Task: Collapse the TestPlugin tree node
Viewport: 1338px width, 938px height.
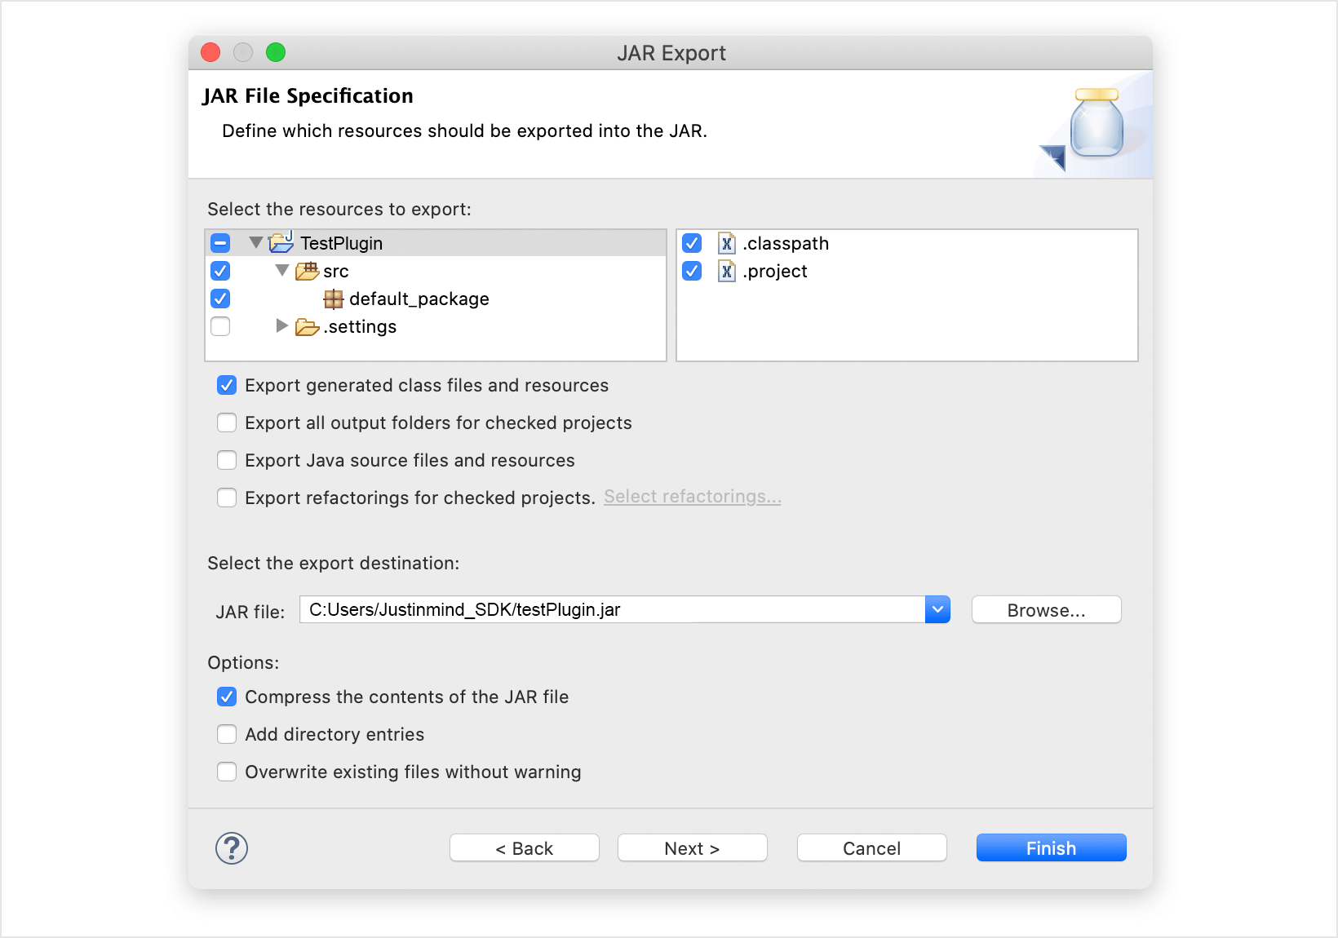Action: click(256, 242)
